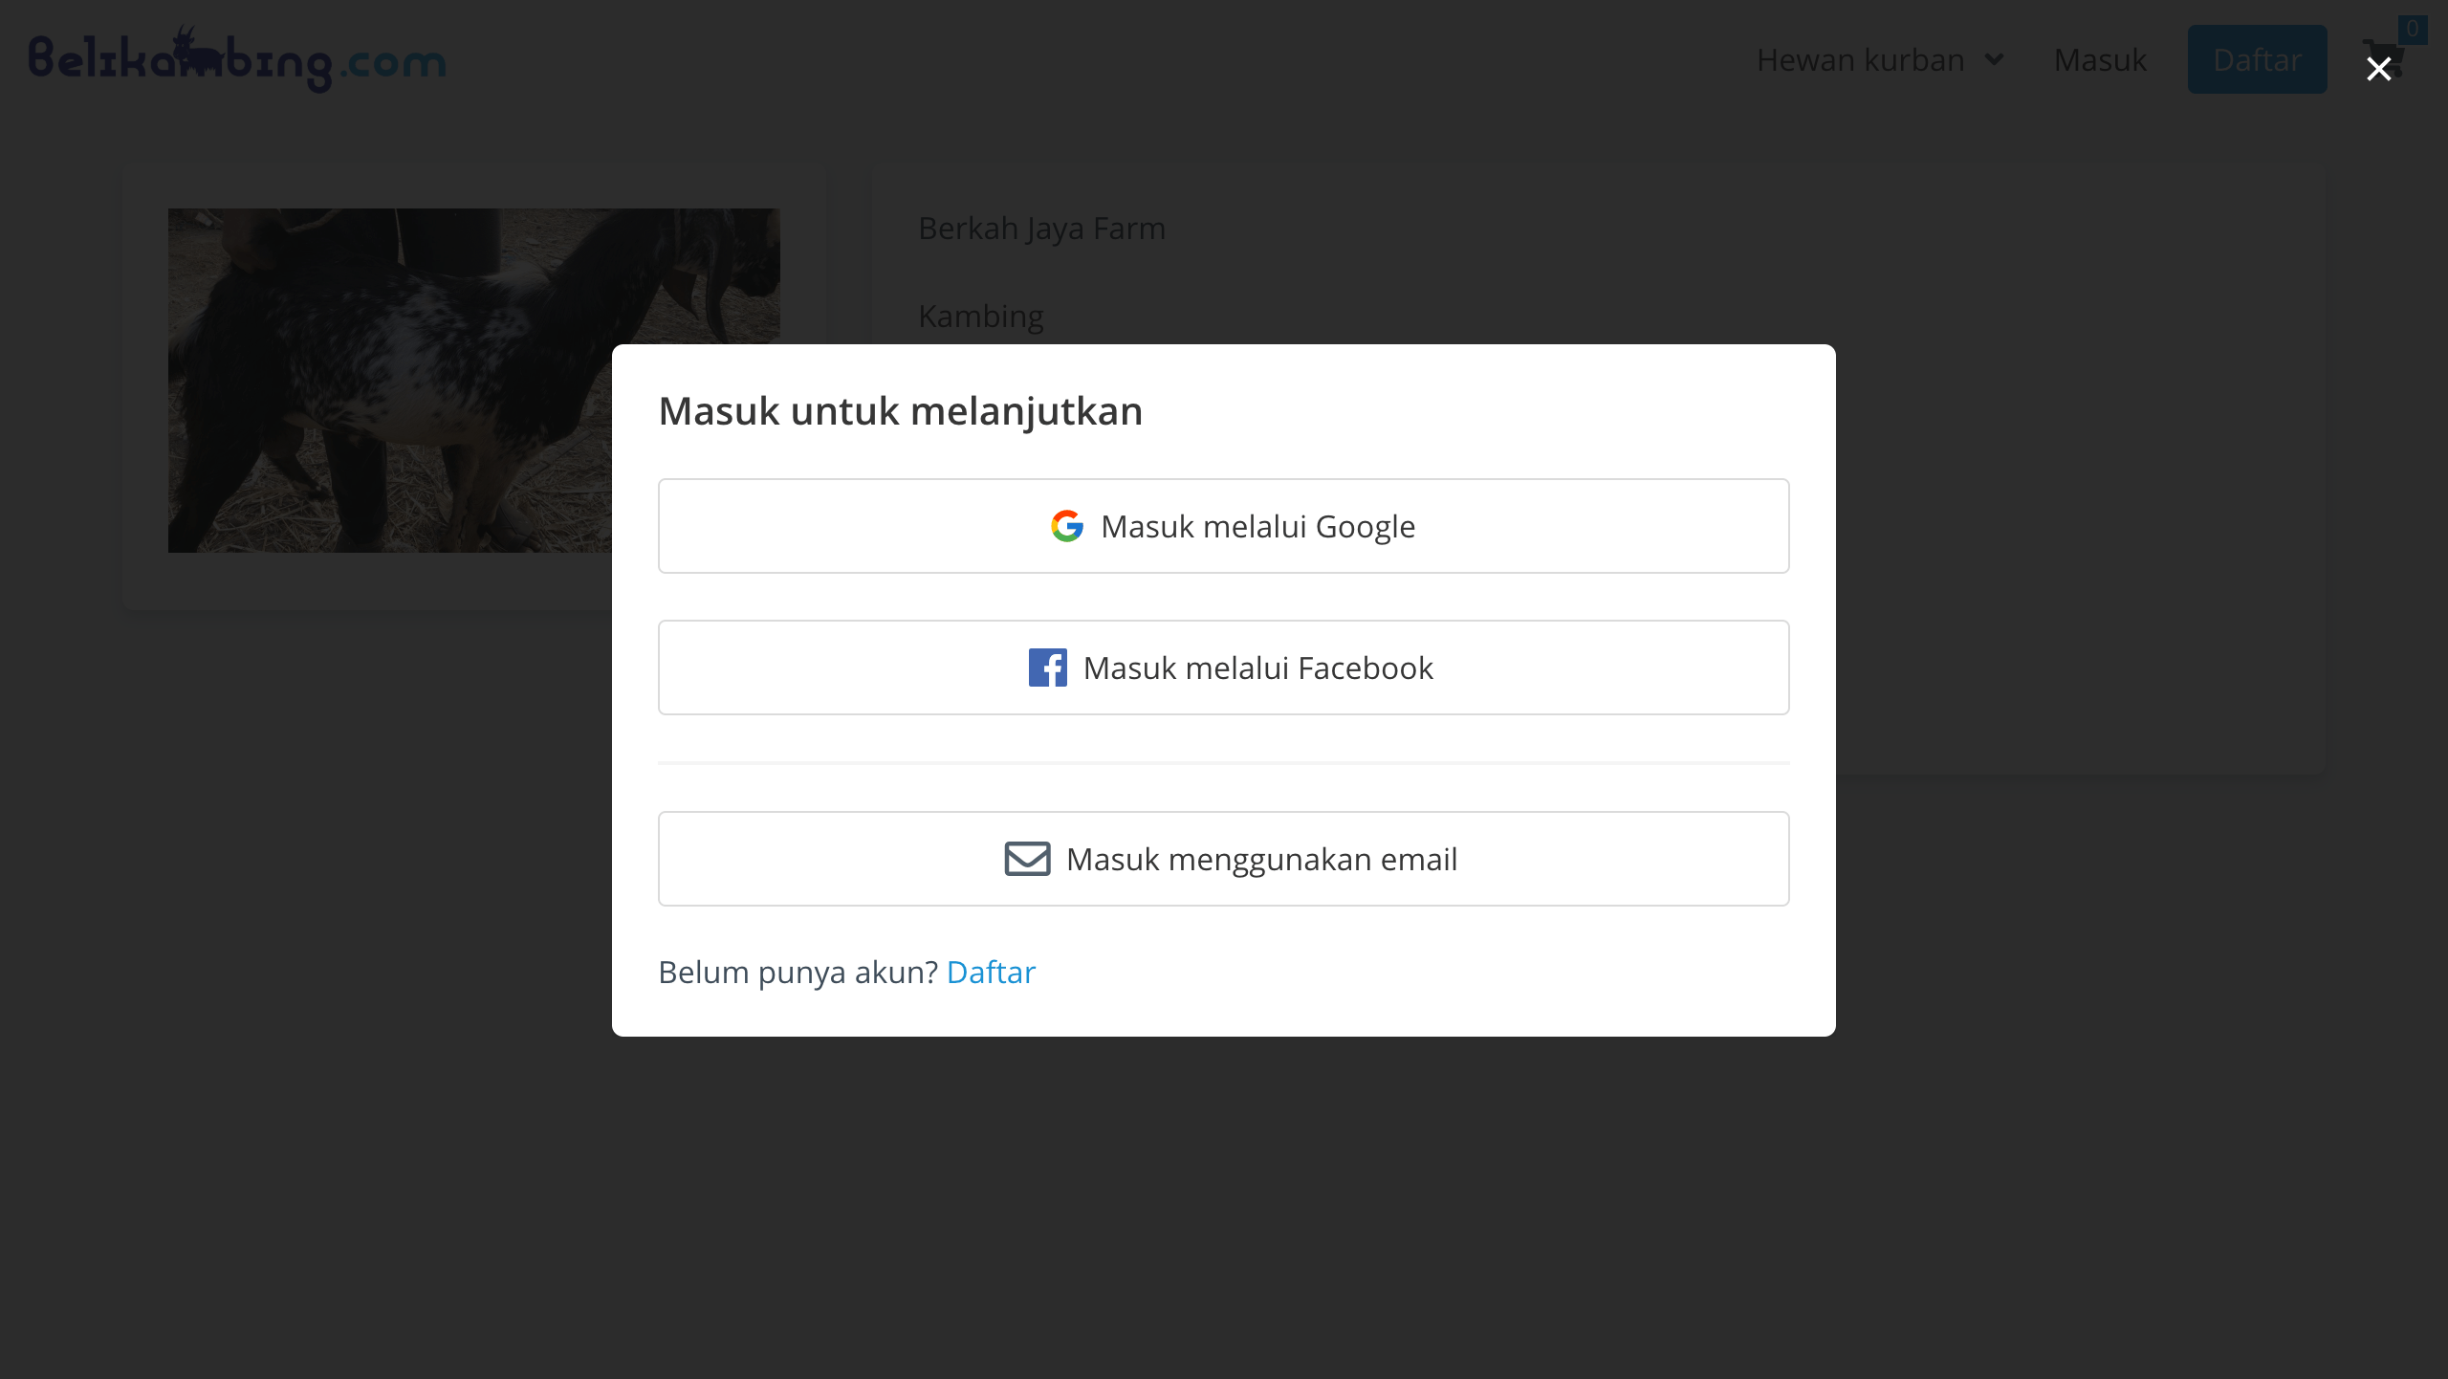Click the Facebook logo icon
Image resolution: width=2448 pixels, height=1379 pixels.
click(x=1048, y=668)
